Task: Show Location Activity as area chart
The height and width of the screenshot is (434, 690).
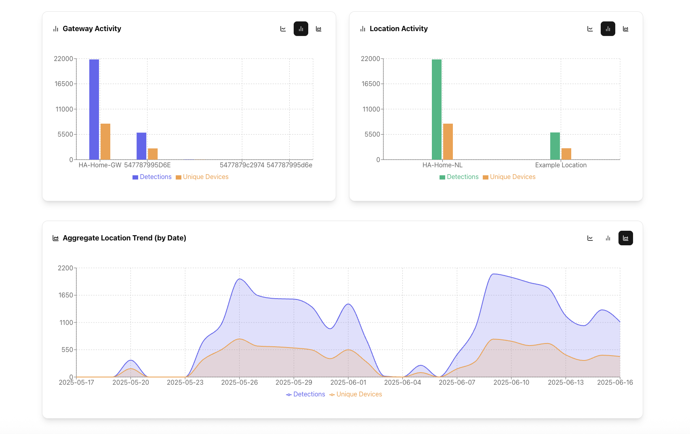Action: tap(626, 29)
